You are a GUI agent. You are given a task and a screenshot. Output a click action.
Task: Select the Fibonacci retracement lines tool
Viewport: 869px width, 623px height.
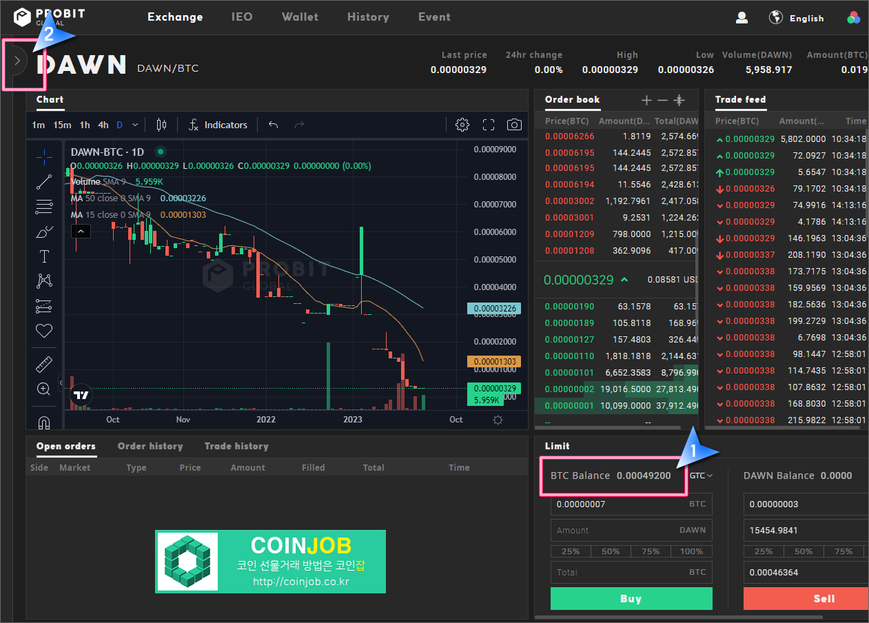[44, 207]
